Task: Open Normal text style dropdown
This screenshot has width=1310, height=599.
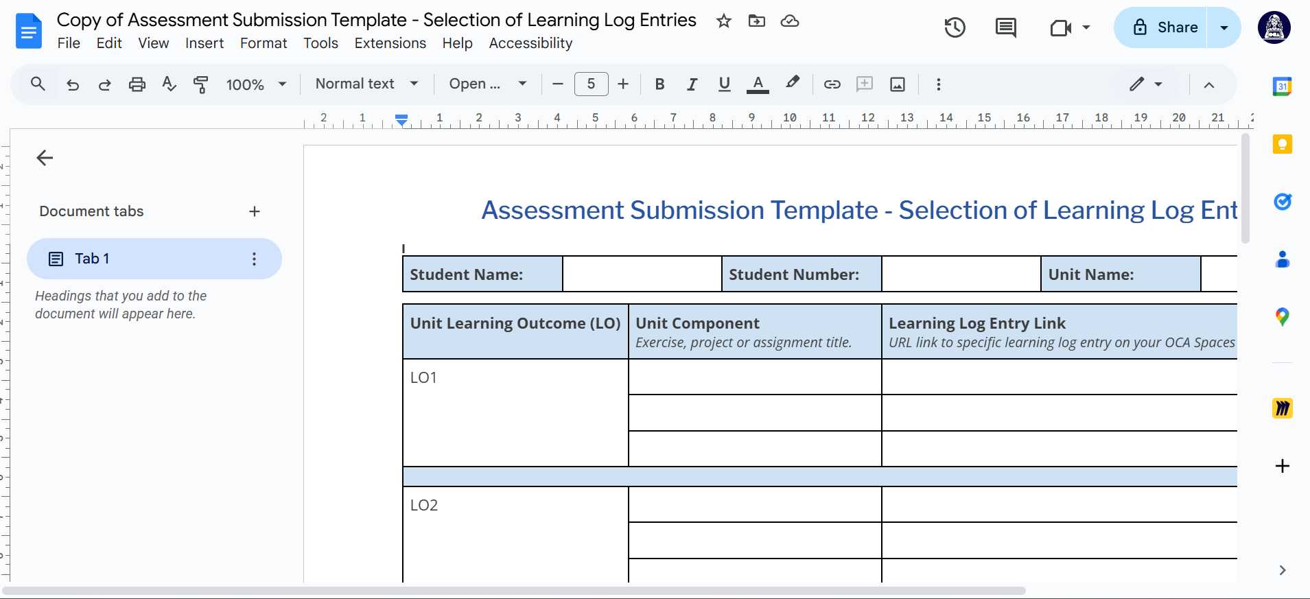Action: tap(366, 84)
